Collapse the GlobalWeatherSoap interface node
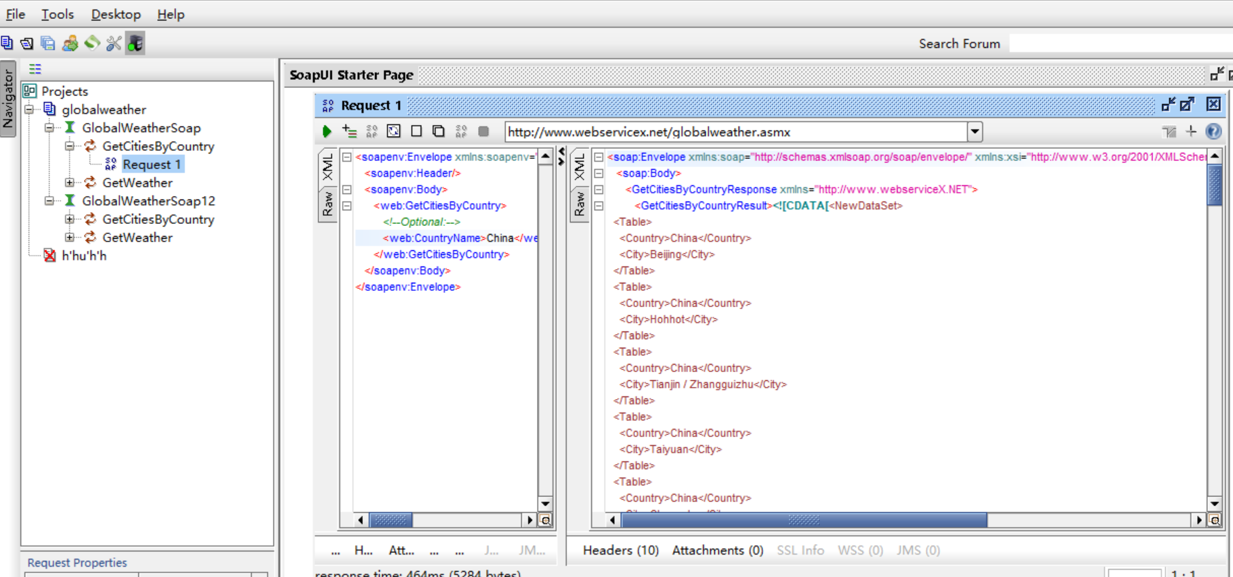The image size is (1233, 577). [x=49, y=127]
